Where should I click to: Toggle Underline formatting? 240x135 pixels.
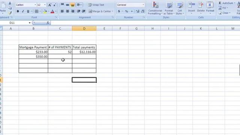pyautogui.click(x=28, y=11)
